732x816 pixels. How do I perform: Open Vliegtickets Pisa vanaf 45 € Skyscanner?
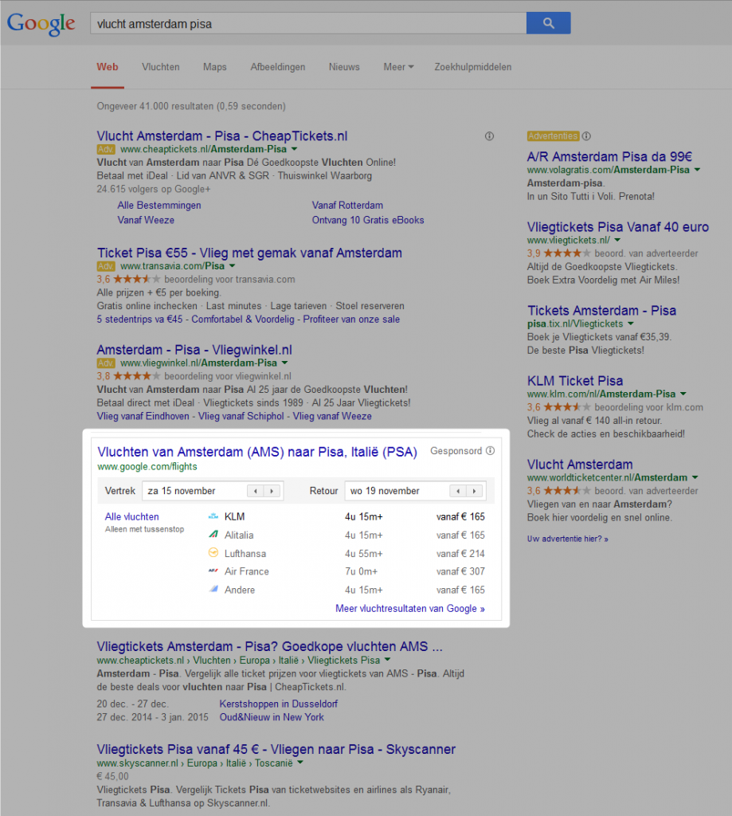tap(276, 749)
